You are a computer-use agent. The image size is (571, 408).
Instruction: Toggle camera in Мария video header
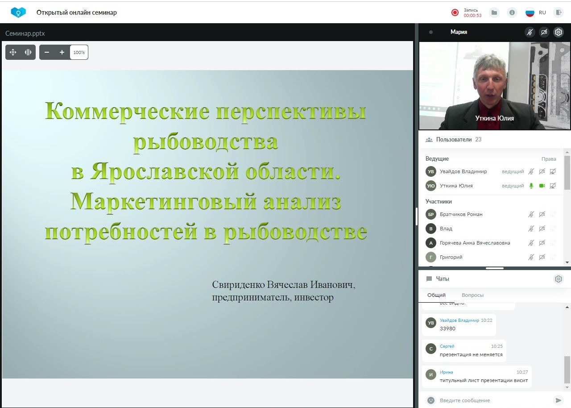point(544,32)
